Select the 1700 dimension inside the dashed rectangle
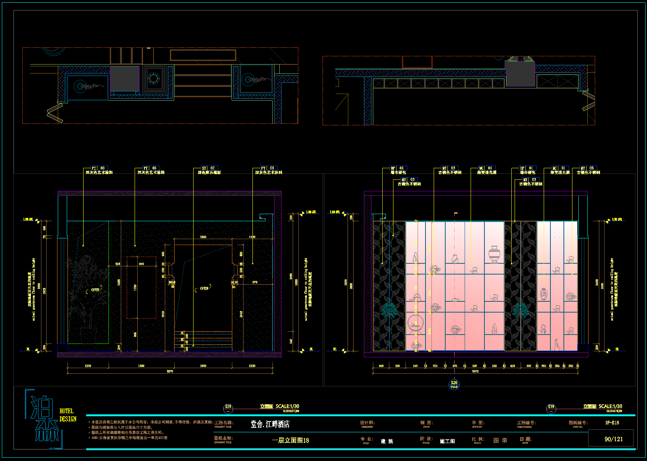The width and height of the screenshot is (647, 461). (x=135, y=287)
